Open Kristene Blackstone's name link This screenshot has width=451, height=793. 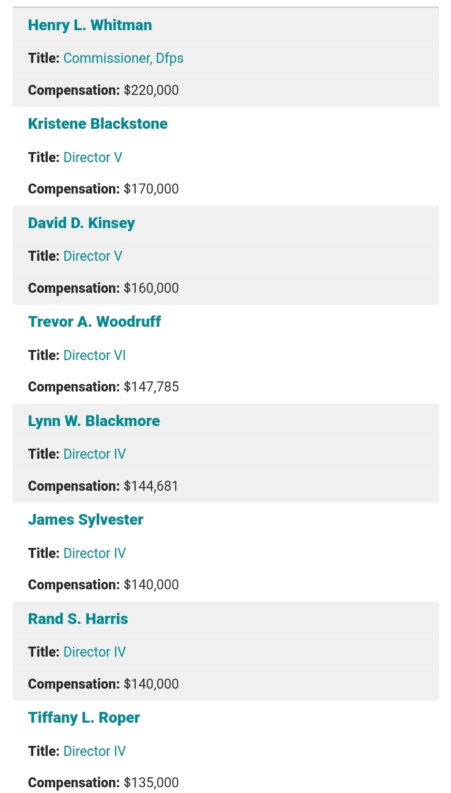pyautogui.click(x=97, y=124)
